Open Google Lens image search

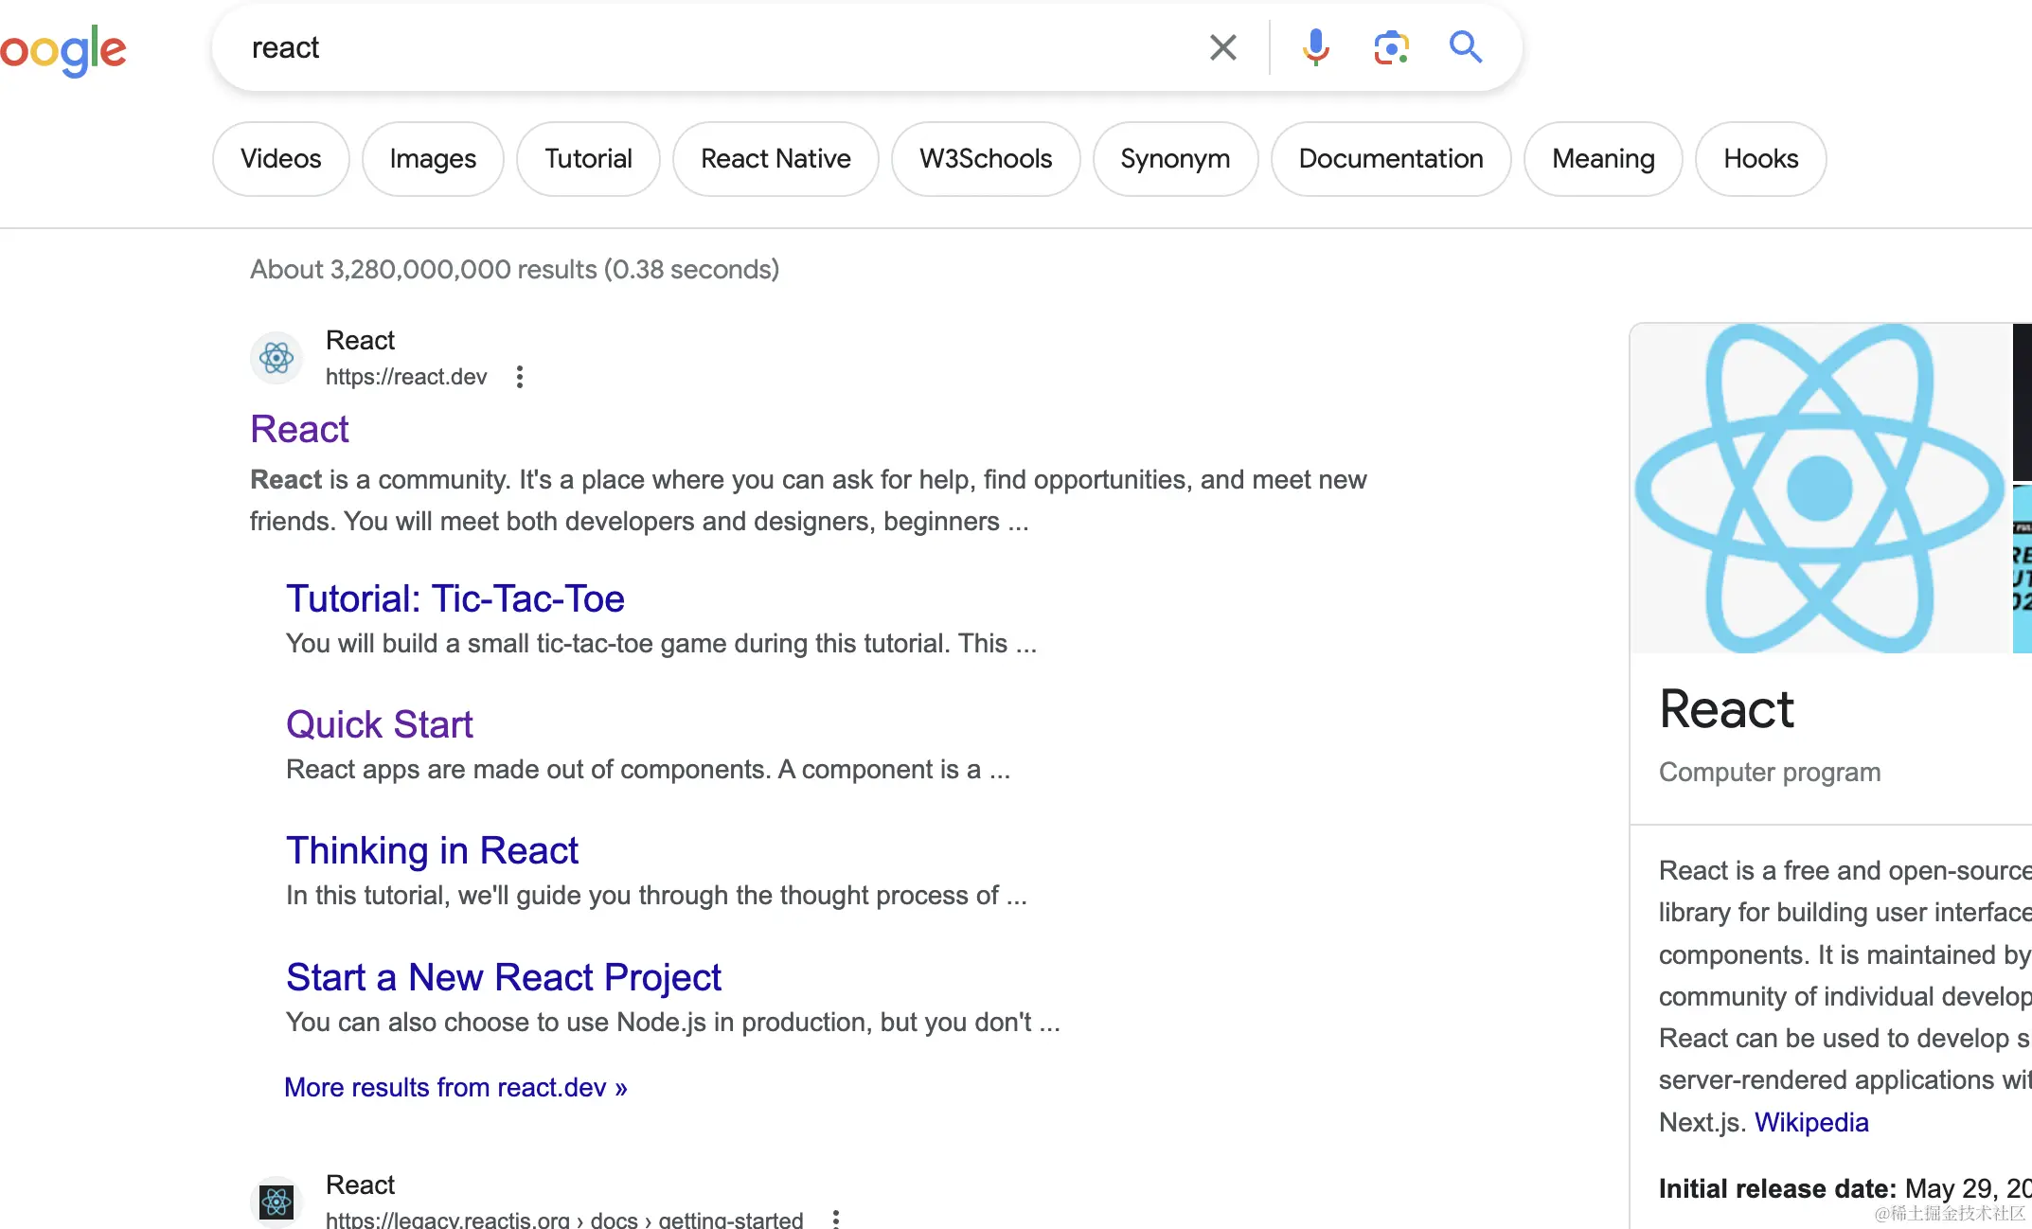pos(1391,47)
